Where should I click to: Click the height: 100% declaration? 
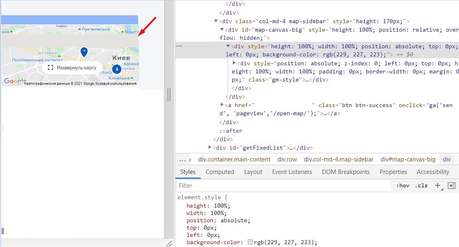coord(208,206)
